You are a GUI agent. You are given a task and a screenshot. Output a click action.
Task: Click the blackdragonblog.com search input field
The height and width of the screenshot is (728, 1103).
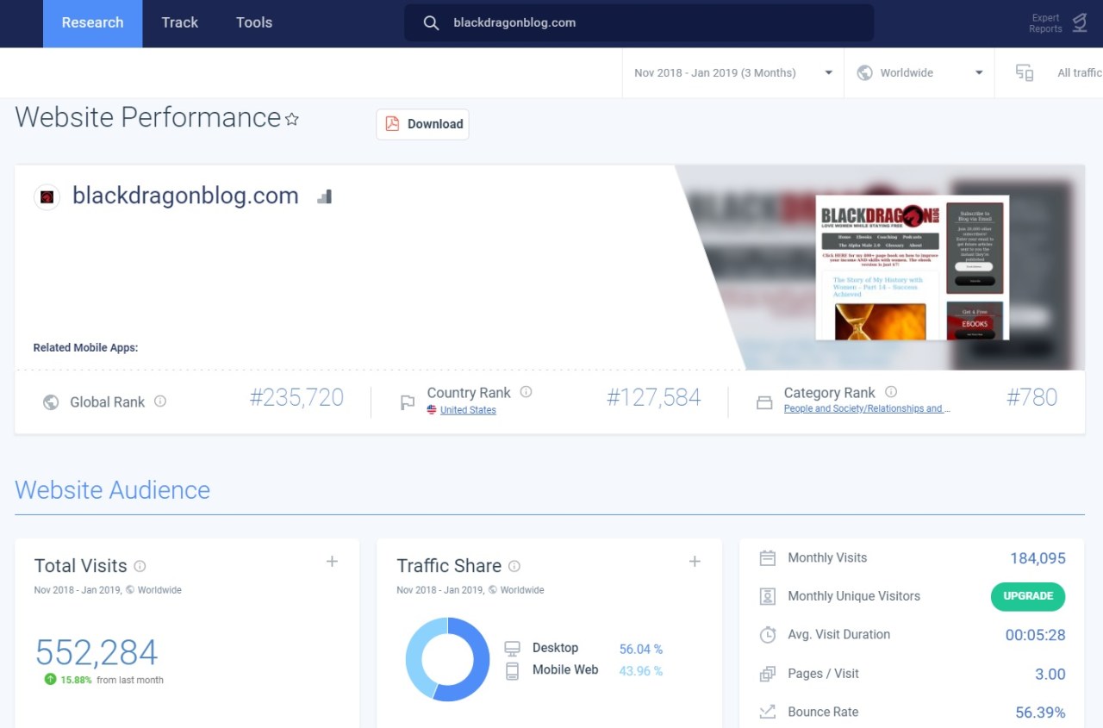click(638, 22)
